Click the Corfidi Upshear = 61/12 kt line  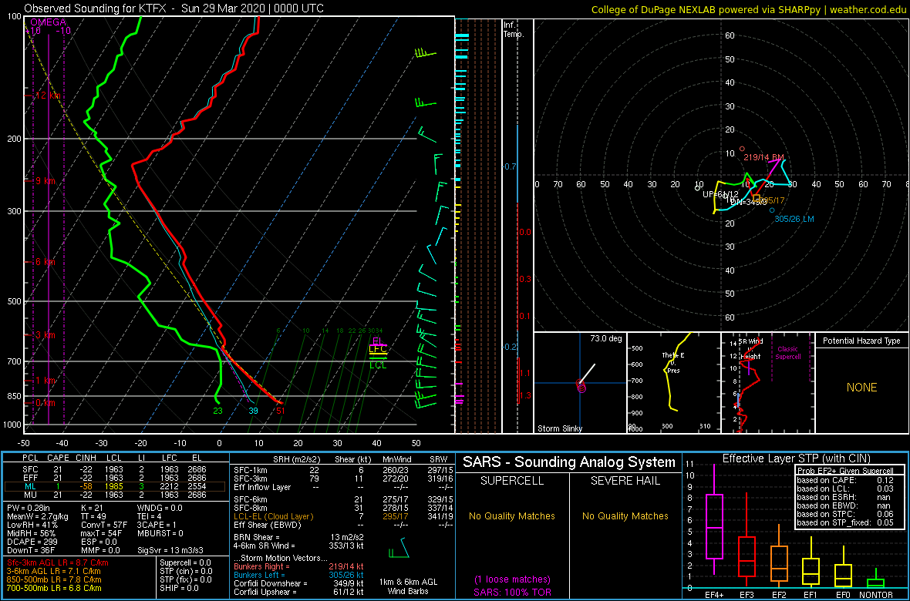[298, 592]
